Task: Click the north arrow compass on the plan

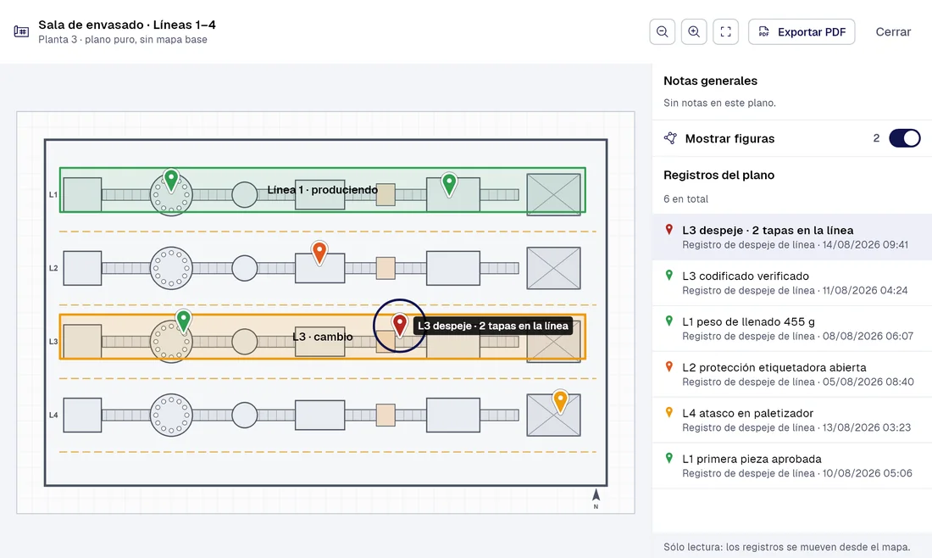Action: [596, 498]
